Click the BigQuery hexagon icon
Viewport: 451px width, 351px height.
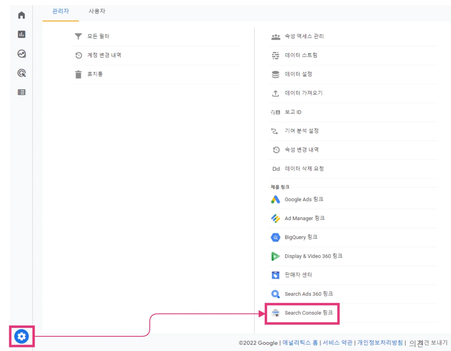pos(275,237)
